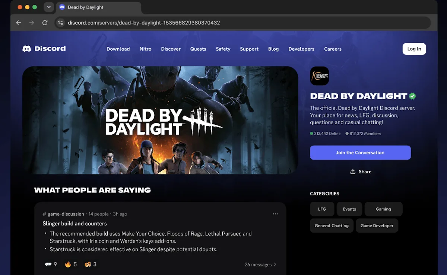Viewport: 447px width, 275px height.
Task: Click Join the Conversation button
Action: [360, 153]
